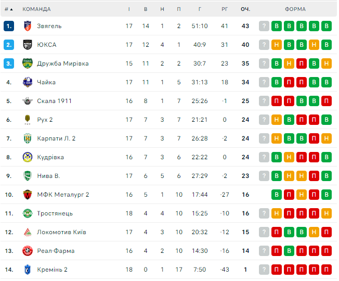339x281 pixels.
Task: Click the МФК Металург 2 team logo
Action: click(x=28, y=195)
